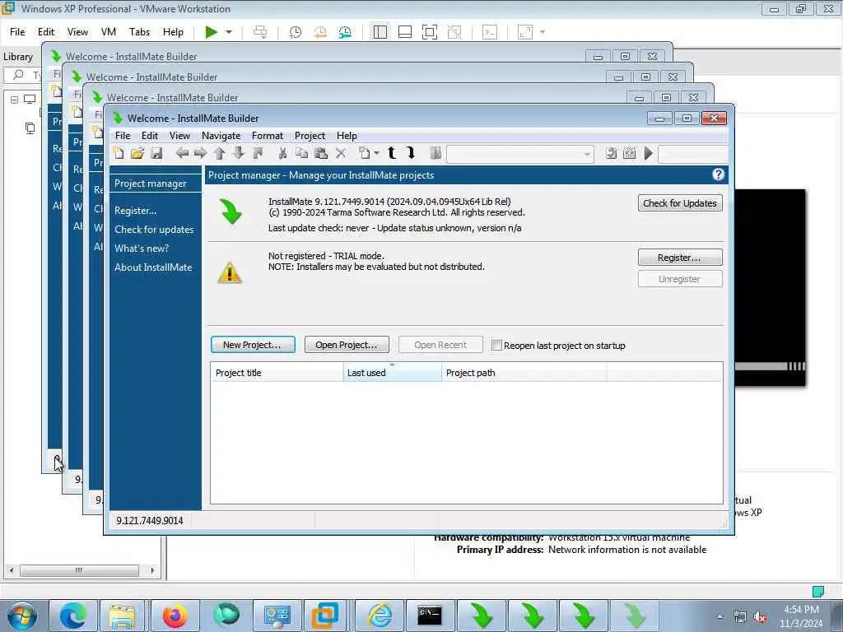Click the VMware green power-on play button
Viewport: 843px width, 632px height.
[212, 32]
